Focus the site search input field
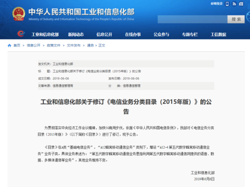Image resolution: width=250 pixels, height=187 pixels. tap(192, 19)
